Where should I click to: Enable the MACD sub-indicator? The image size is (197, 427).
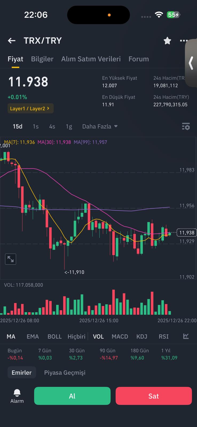tap(120, 337)
